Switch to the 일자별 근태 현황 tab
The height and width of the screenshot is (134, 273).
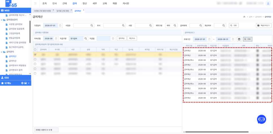point(63,11)
